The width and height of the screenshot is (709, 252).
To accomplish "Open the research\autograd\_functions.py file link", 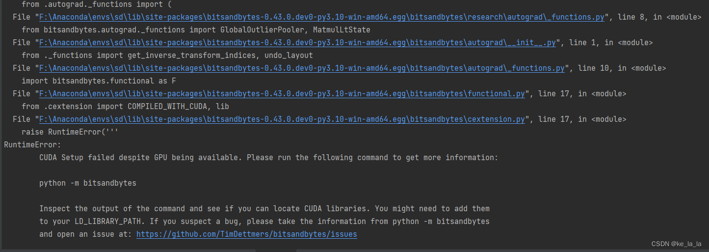I will pyautogui.click(x=322, y=17).
